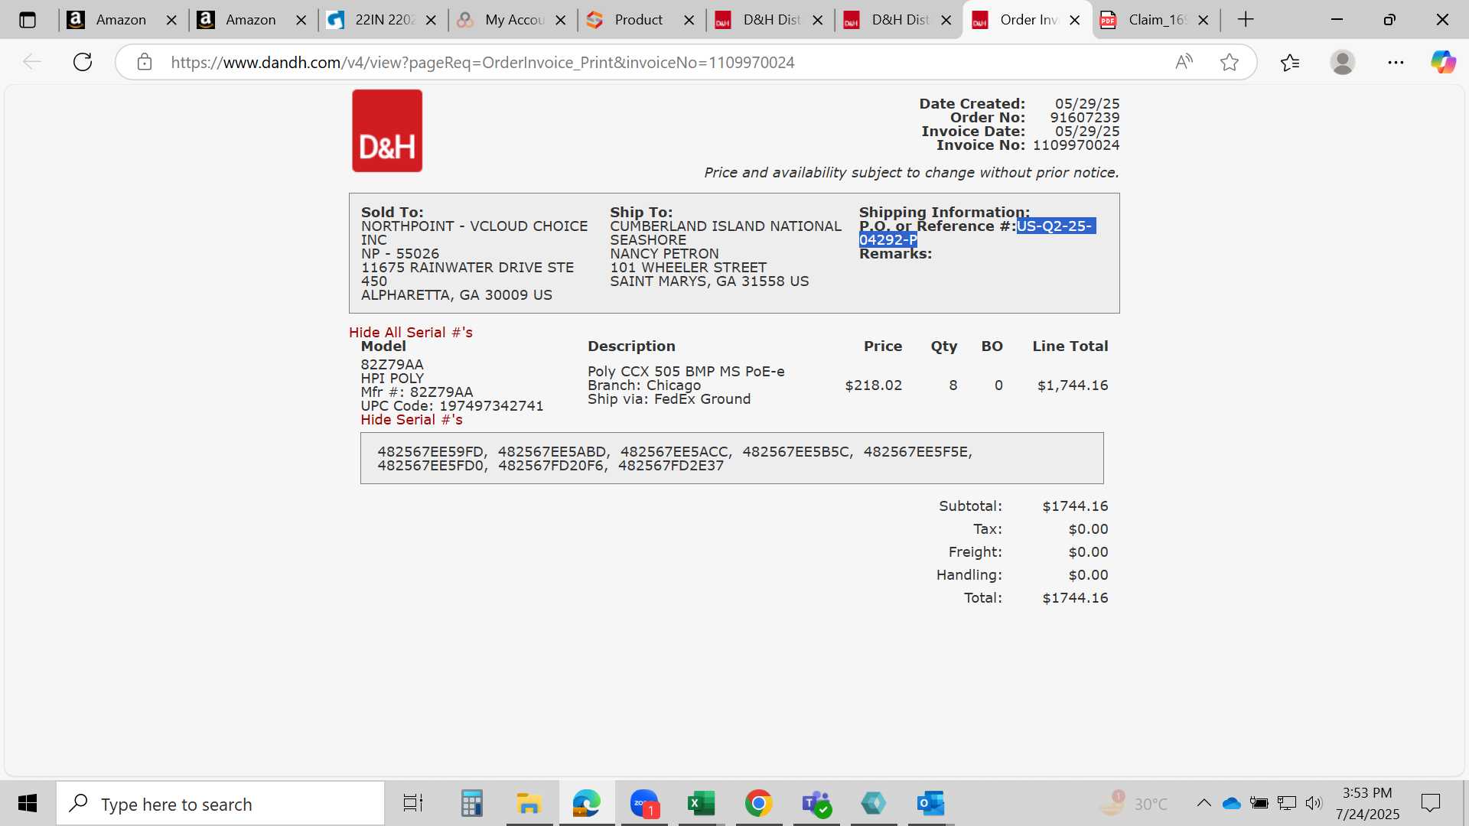Open Calculator from taskbar
The height and width of the screenshot is (826, 1469).
(472, 803)
